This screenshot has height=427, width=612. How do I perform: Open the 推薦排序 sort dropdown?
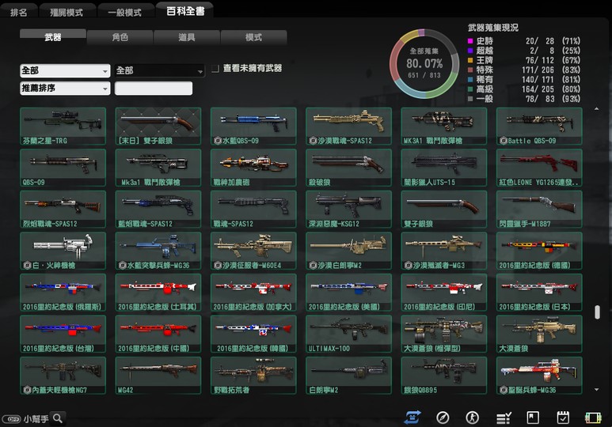coord(65,89)
